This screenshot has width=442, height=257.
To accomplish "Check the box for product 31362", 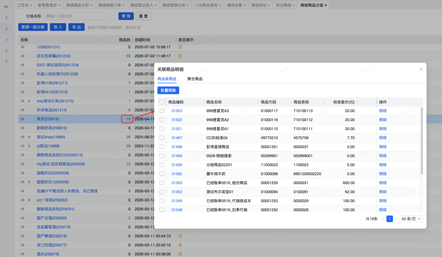I will pyautogui.click(x=162, y=174).
